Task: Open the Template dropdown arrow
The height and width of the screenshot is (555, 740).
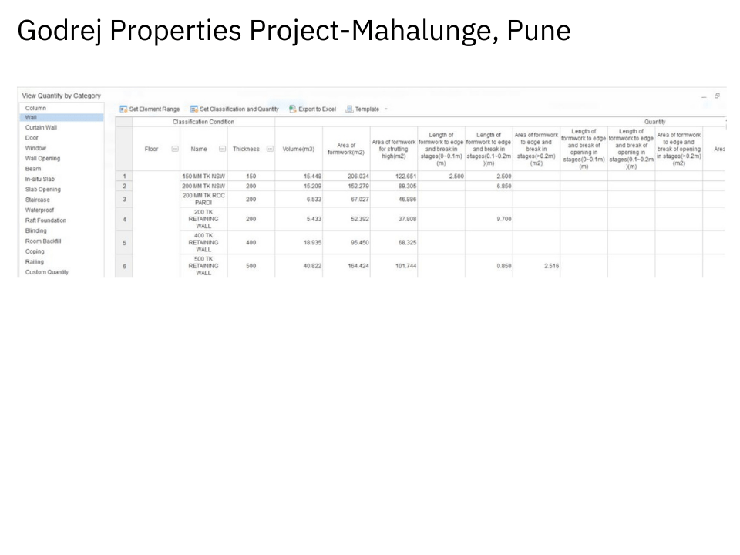Action: point(386,109)
